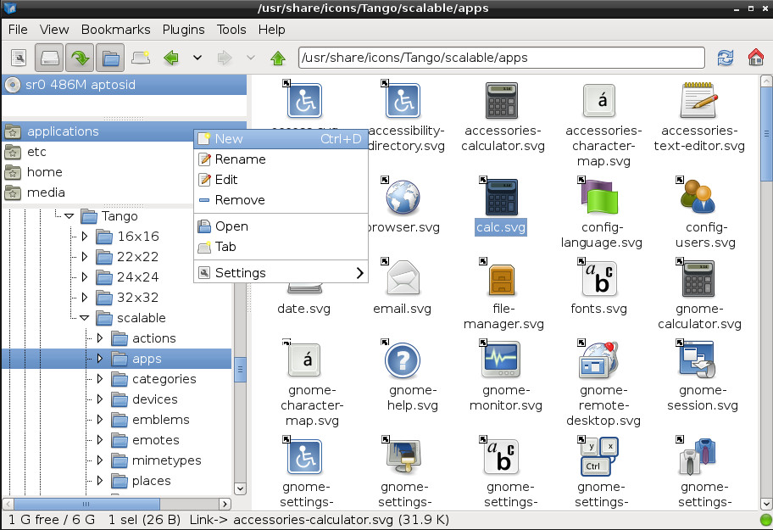Expand the apps folder in tree

99,359
